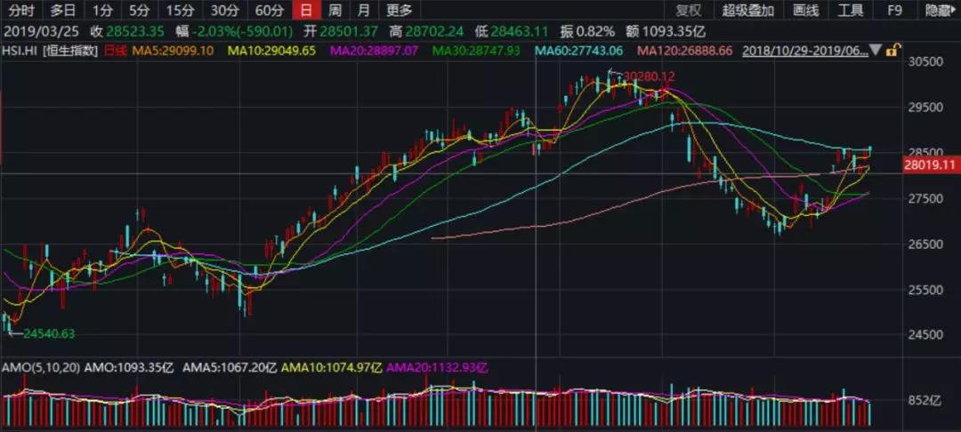This screenshot has height=432, width=961.
Task: Open the 工具 tools menu
Action: (850, 10)
